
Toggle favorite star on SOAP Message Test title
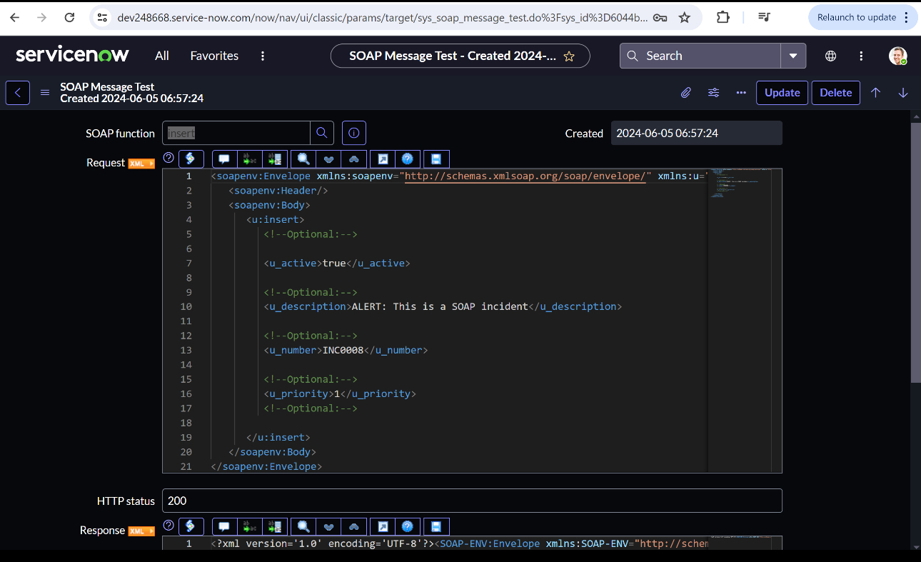point(569,56)
